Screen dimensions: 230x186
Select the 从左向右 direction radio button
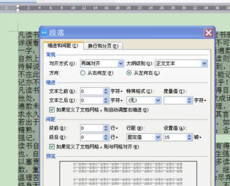point(129,73)
